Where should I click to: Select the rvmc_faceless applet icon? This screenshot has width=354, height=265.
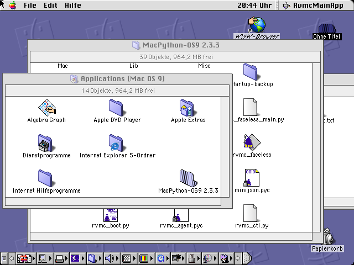click(252, 142)
